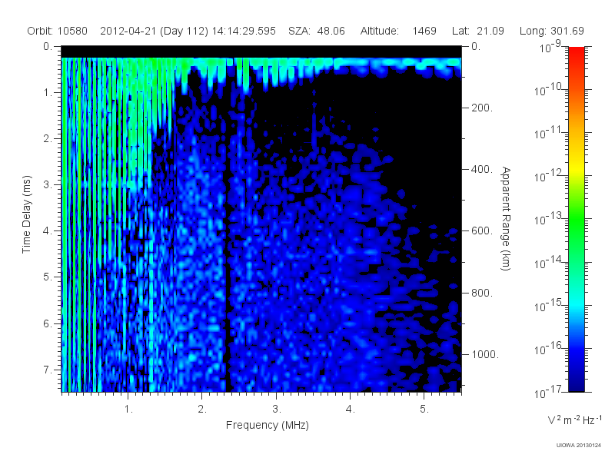
Task: Click the apparent range tick label 400.
Action: point(482,169)
